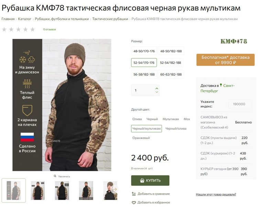The width and height of the screenshot is (258, 210).
Task: Select size 48-50/170-176
Action: 144,51
